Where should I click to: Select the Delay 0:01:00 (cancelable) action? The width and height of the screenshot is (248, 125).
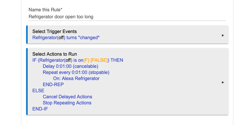(x=70, y=66)
